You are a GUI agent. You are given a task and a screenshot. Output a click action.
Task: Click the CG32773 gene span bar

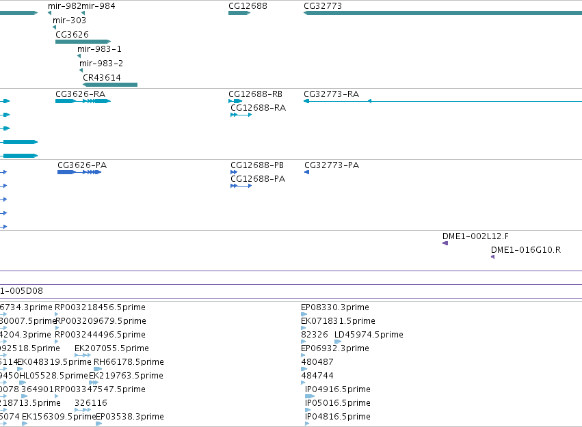pyautogui.click(x=442, y=13)
